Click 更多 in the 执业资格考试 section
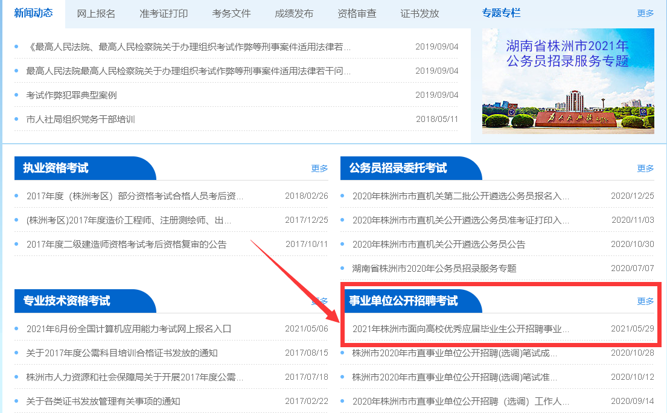667x413 pixels. pos(319,168)
